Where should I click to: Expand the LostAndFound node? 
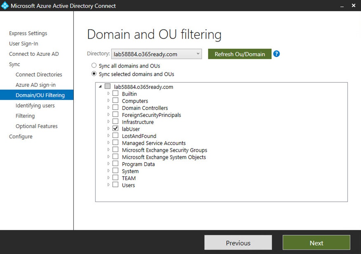click(108, 135)
